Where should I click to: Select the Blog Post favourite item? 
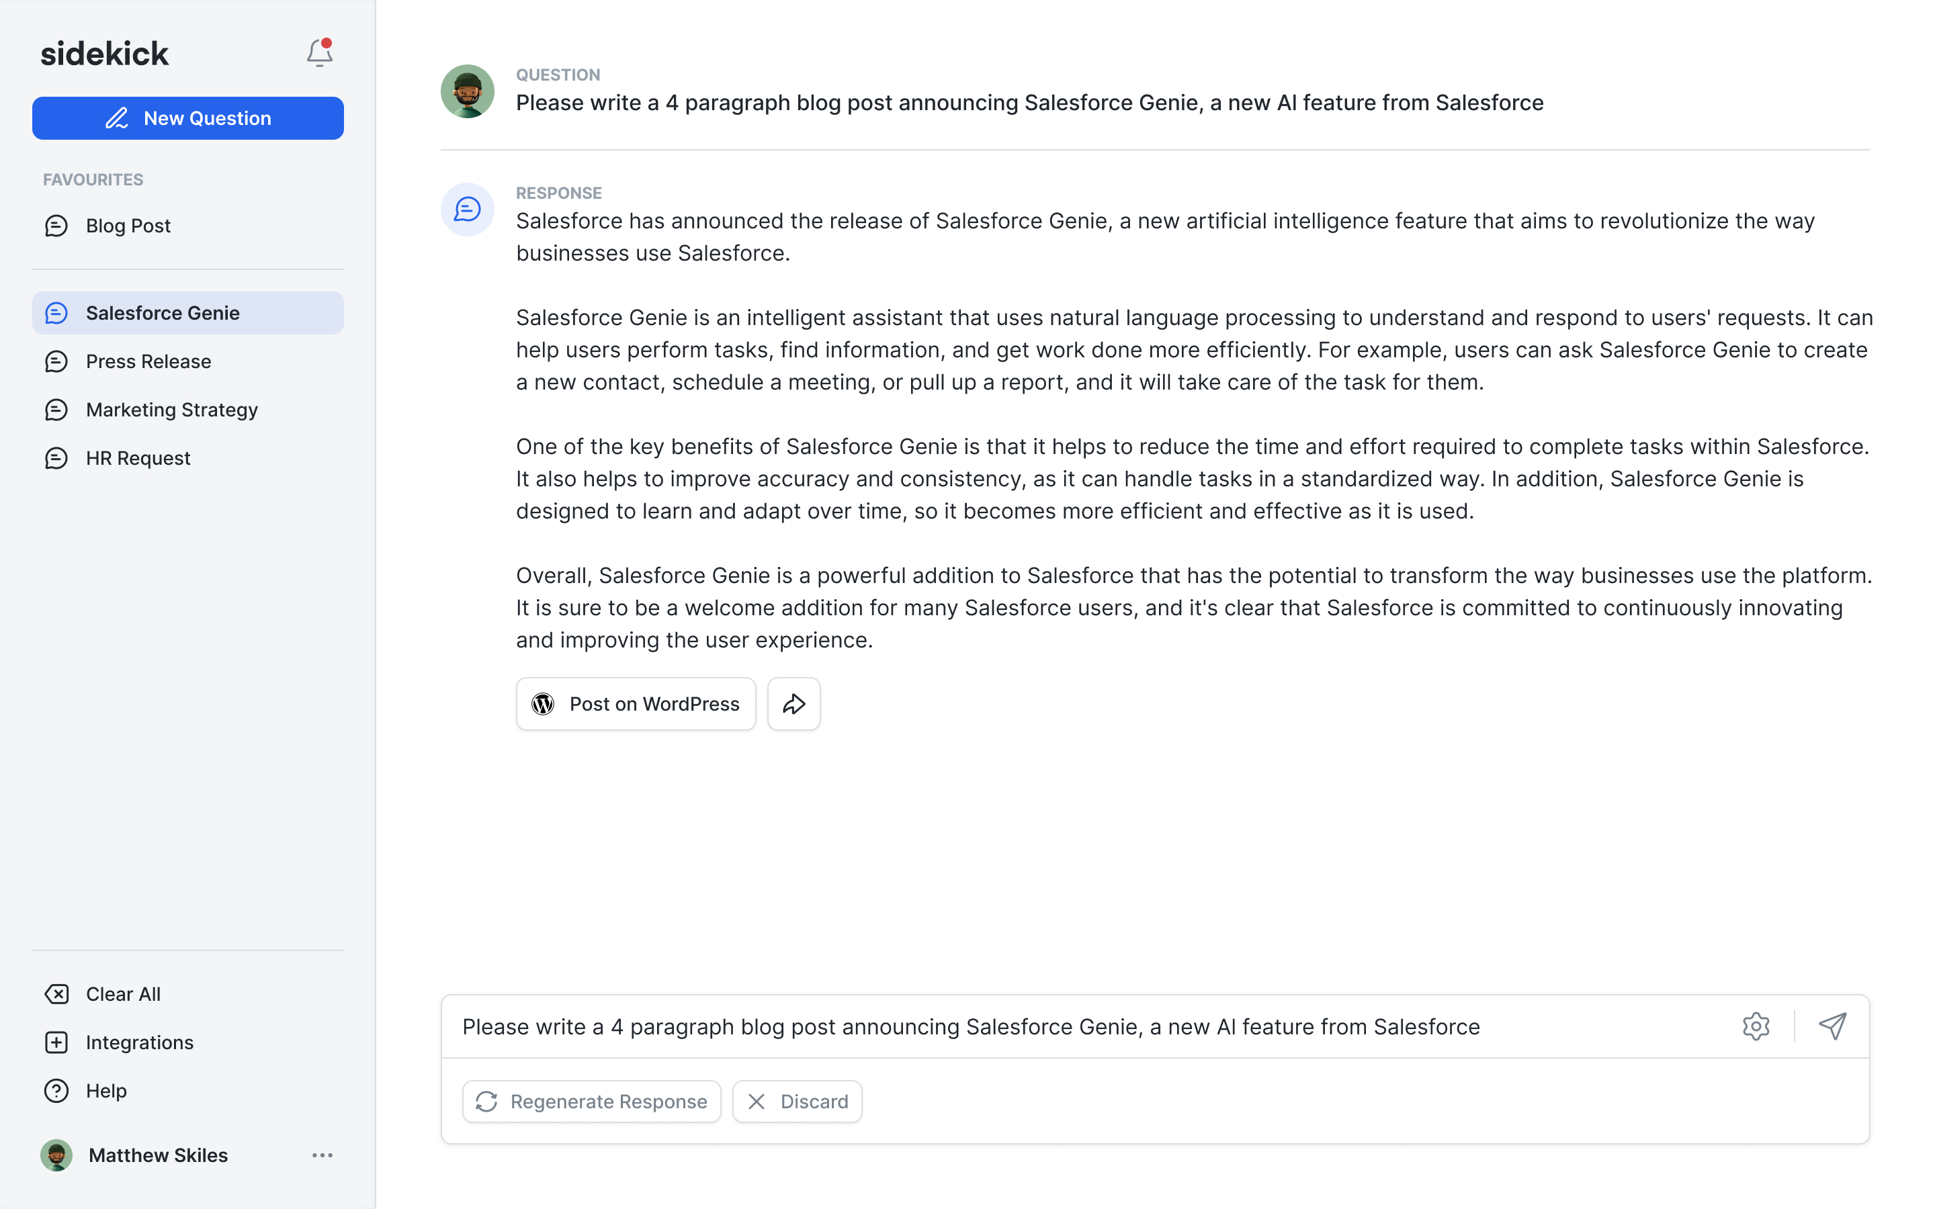coord(128,224)
